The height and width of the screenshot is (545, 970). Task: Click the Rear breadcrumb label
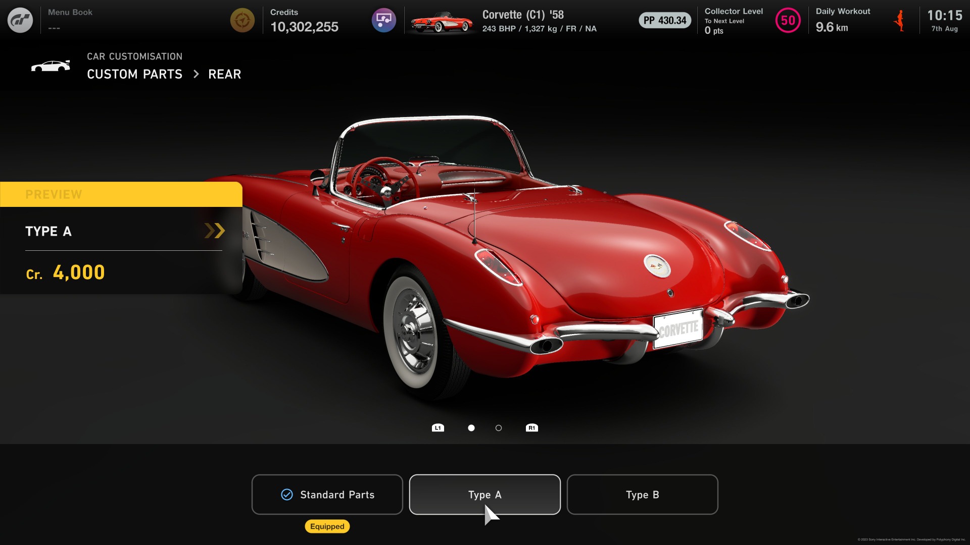tap(225, 74)
